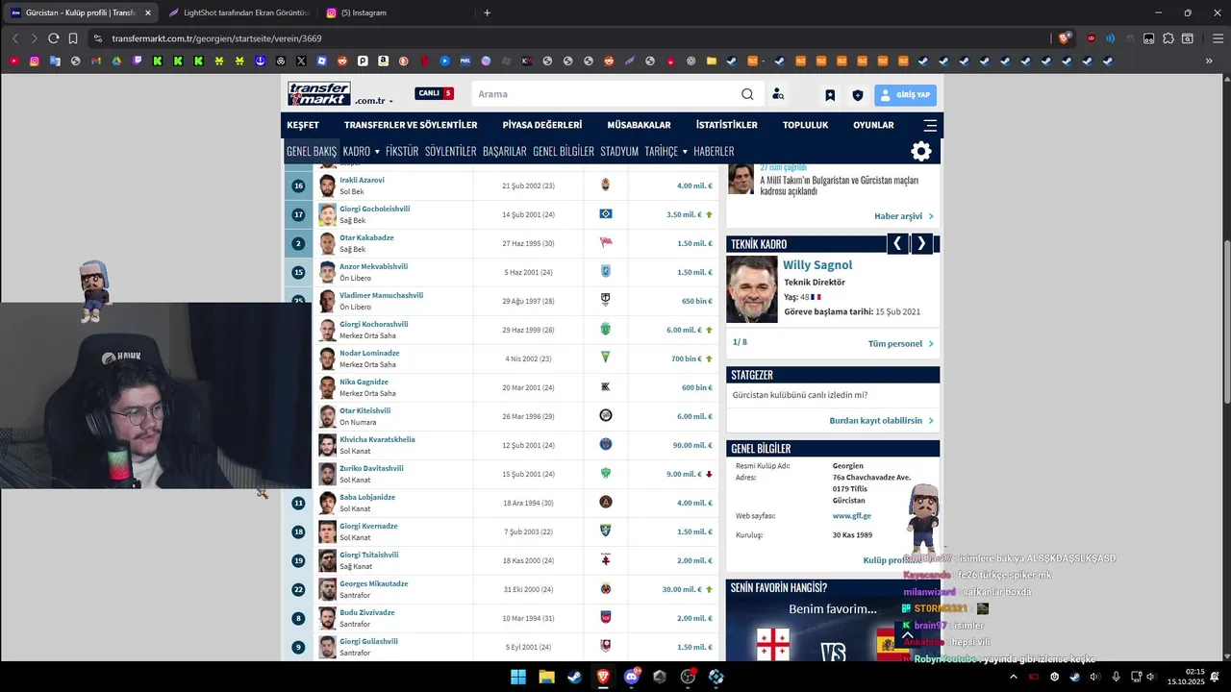Switch to the LightShot browser tab
Viewport: 1231px width, 692px height.
point(238,12)
